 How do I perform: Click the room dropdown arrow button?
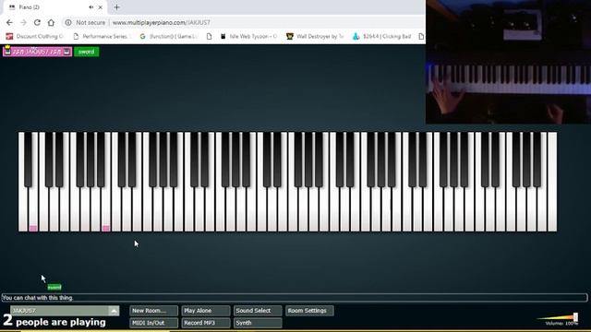(114, 311)
